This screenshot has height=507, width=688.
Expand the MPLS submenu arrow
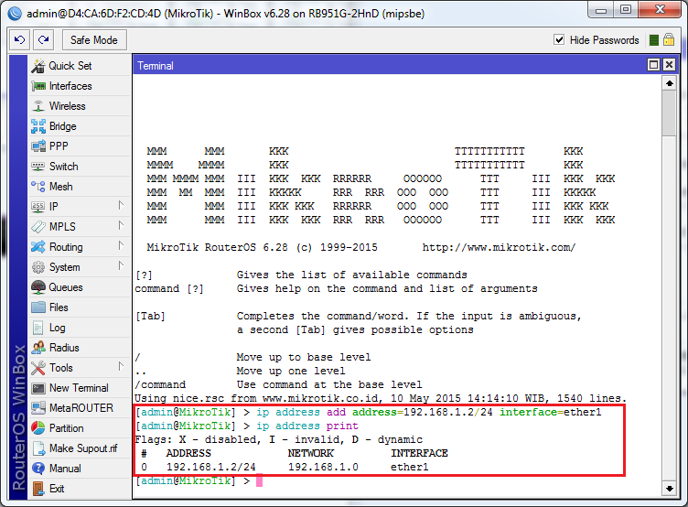pyautogui.click(x=121, y=226)
